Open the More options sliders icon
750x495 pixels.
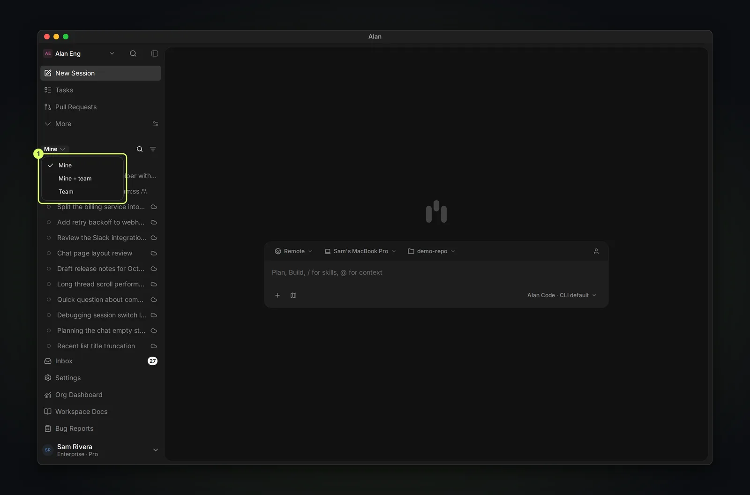point(156,124)
